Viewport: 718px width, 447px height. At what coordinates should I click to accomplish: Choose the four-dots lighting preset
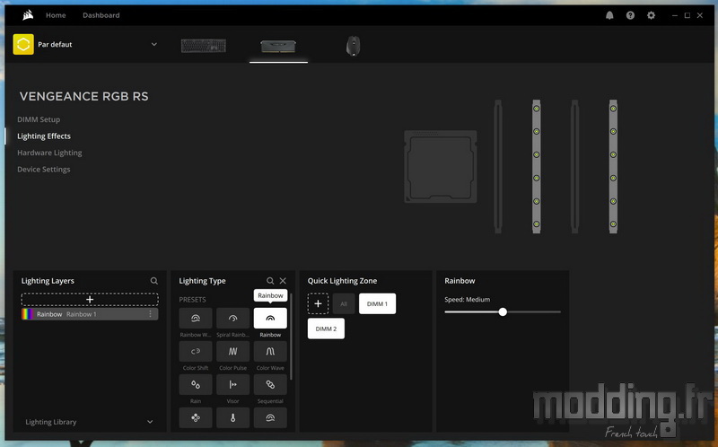click(196, 417)
